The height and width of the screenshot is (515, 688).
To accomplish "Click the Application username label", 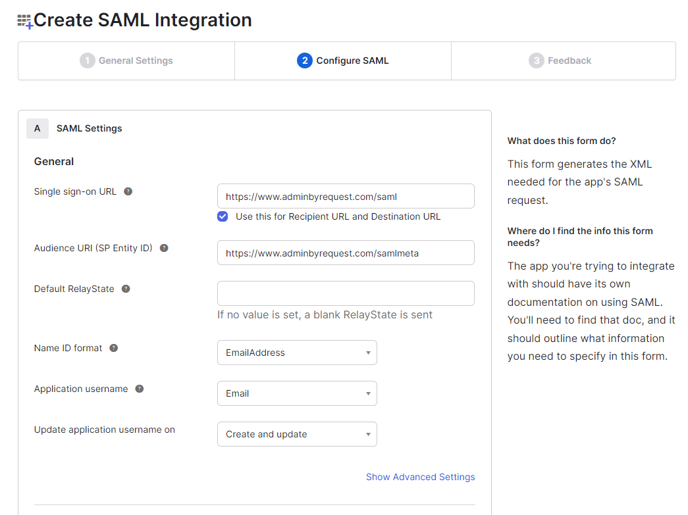I will [81, 389].
